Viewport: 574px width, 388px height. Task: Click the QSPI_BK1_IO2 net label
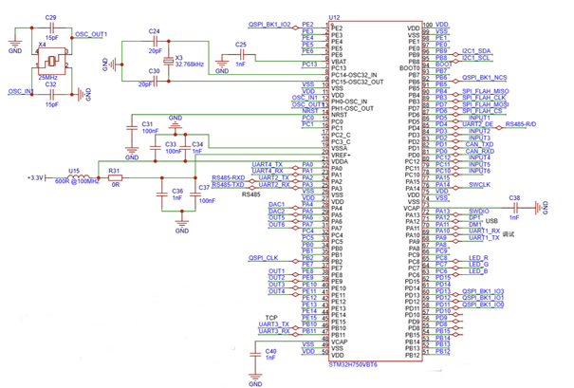pyautogui.click(x=269, y=25)
